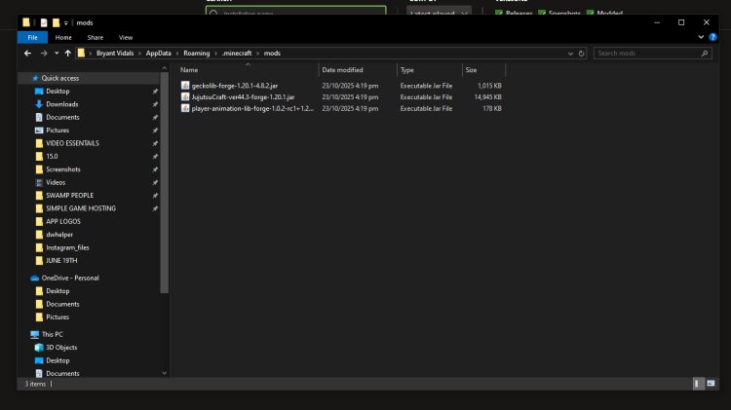731x410 pixels.
Task: Open the address bar history dropdown
Action: point(569,53)
